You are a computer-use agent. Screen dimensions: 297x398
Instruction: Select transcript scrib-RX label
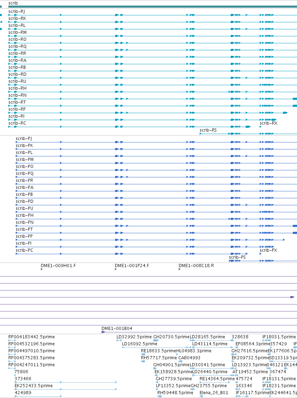point(268,123)
